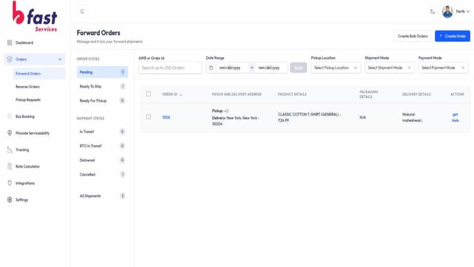Click the Rate Calculator icon
The width and height of the screenshot is (474, 267).
10,166
